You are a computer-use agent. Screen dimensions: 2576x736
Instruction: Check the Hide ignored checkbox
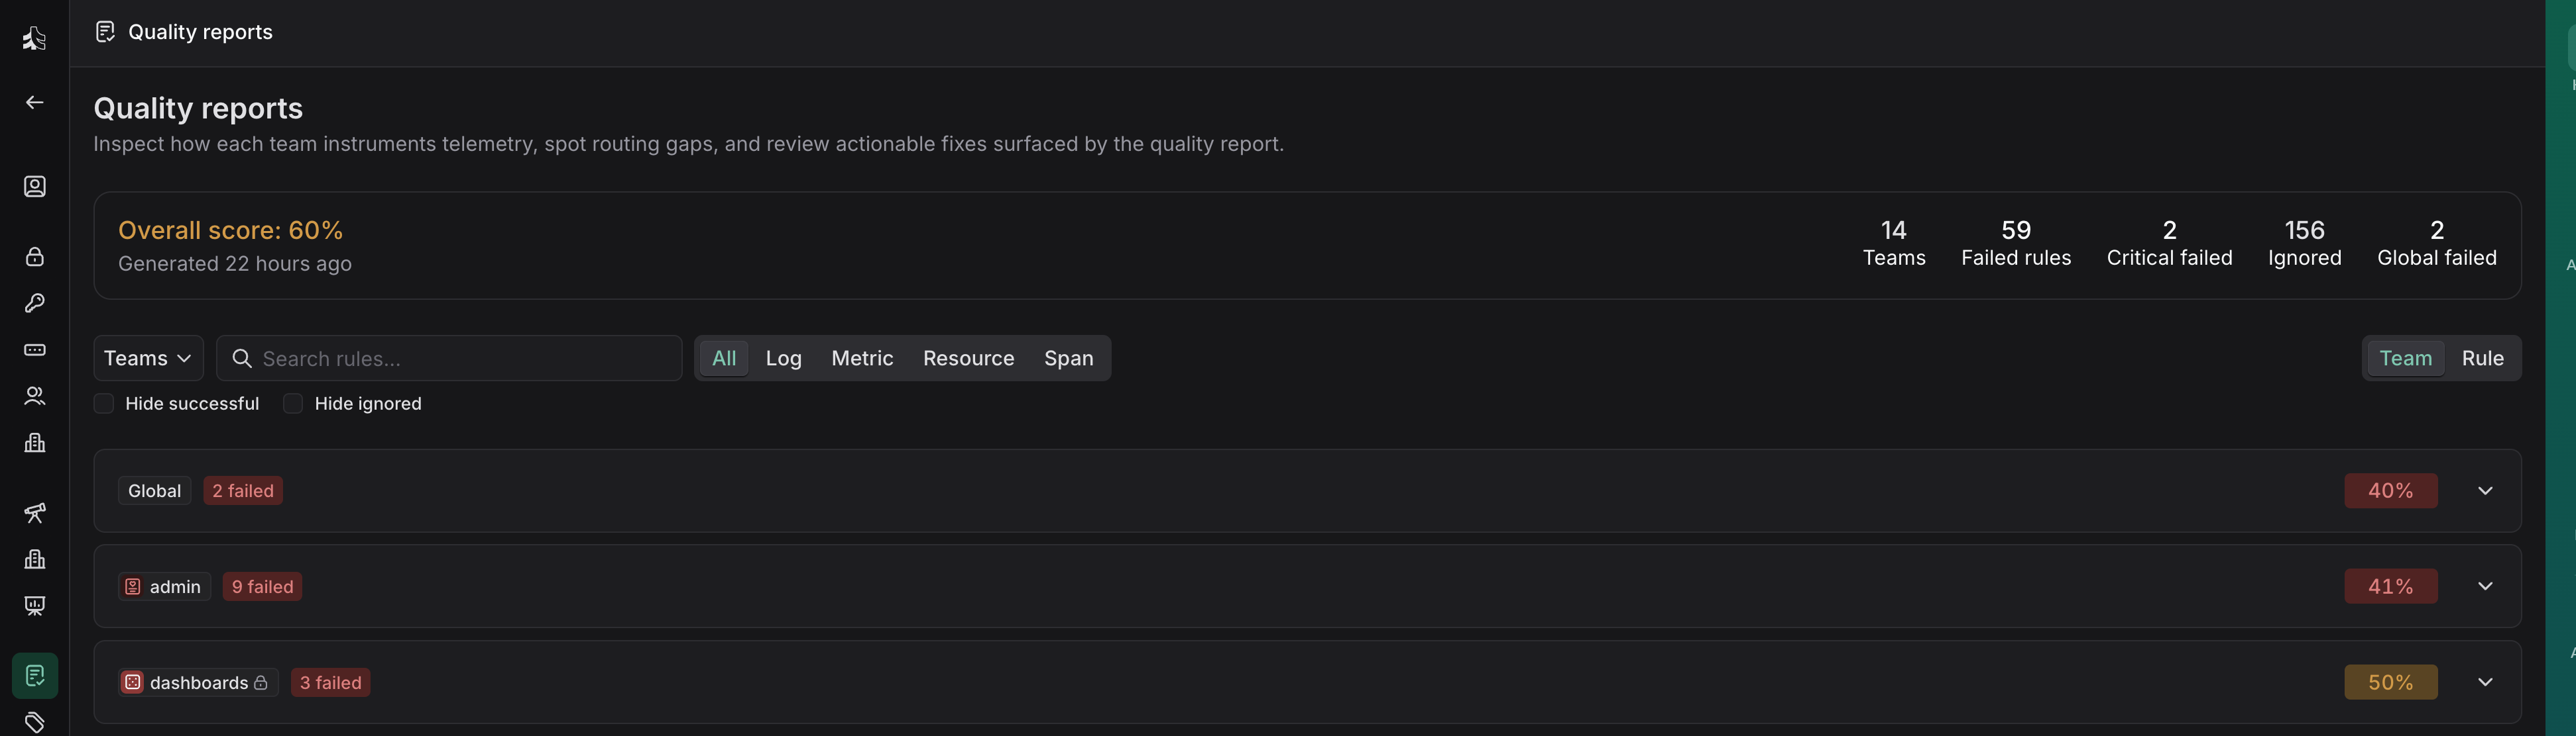pos(293,404)
